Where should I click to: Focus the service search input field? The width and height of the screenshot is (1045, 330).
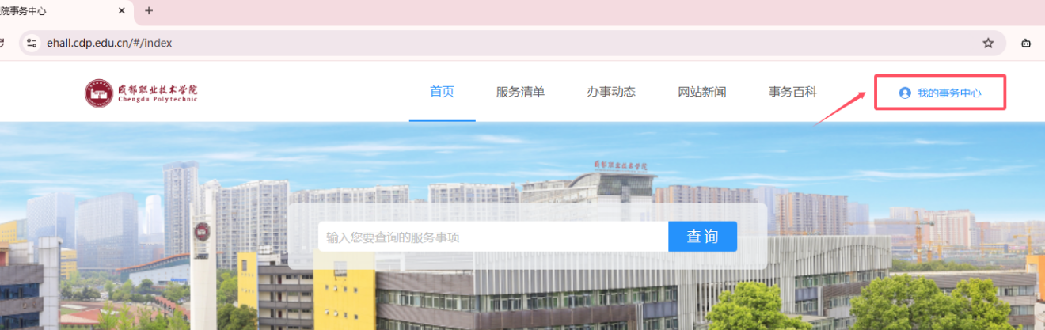(x=493, y=237)
